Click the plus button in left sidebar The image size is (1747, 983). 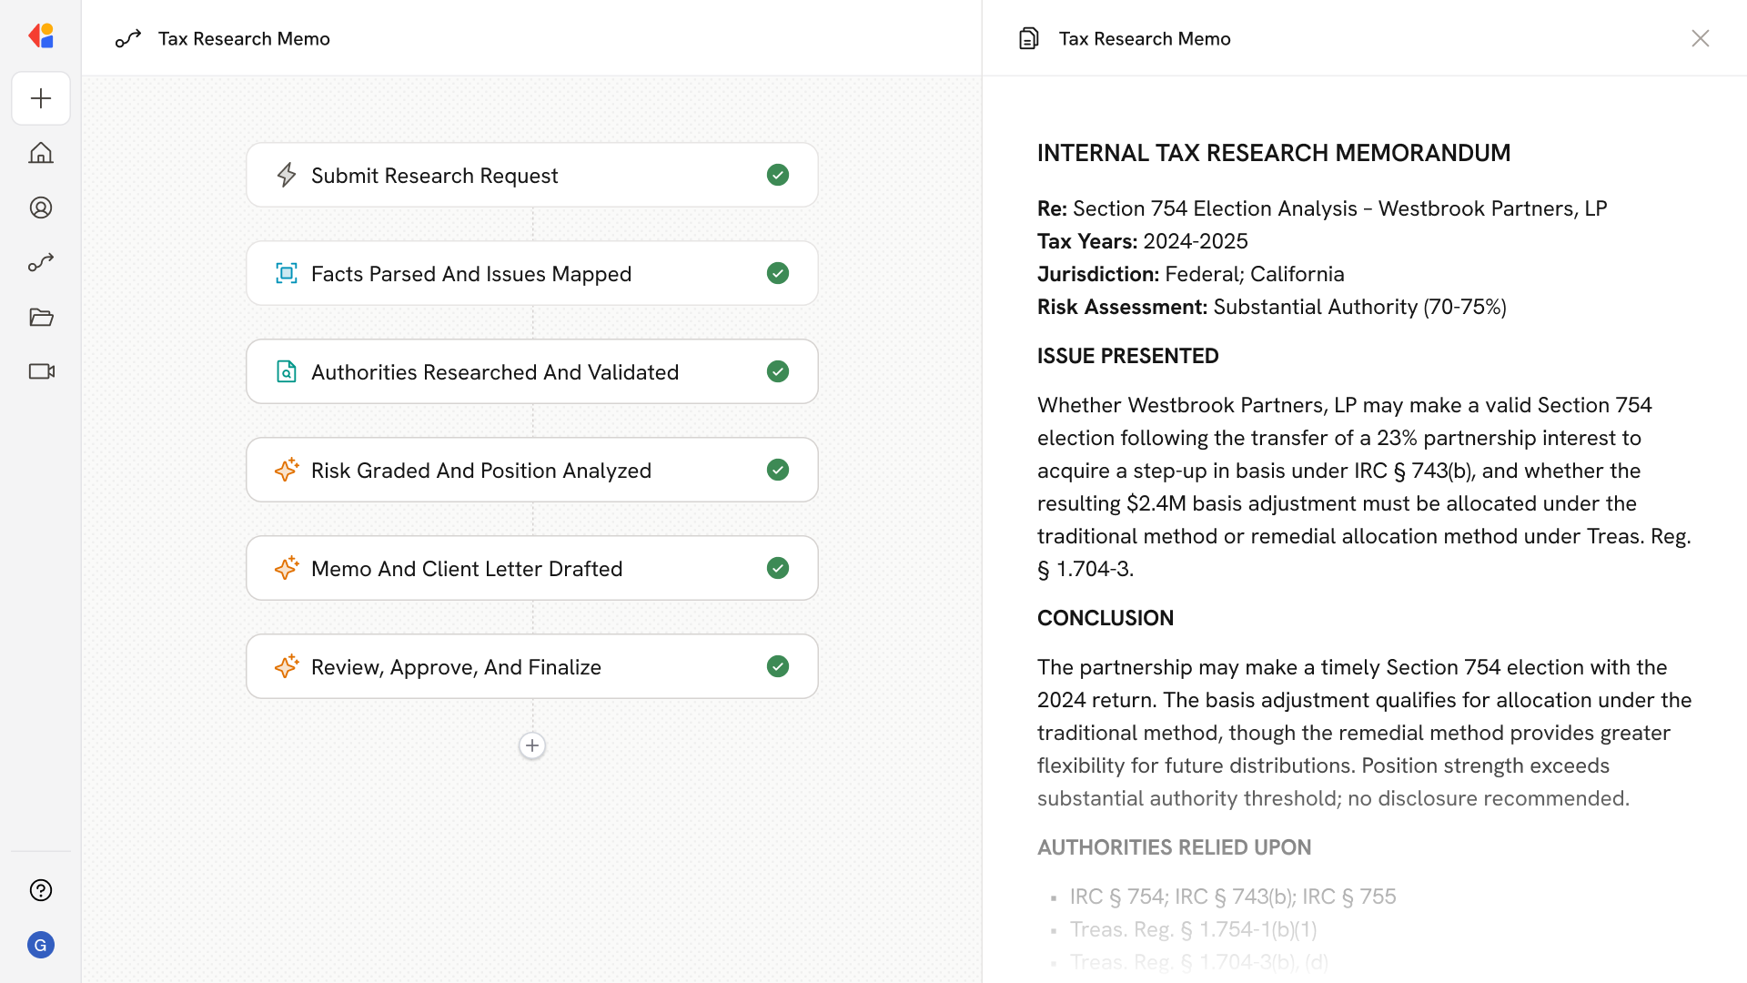tap(41, 98)
